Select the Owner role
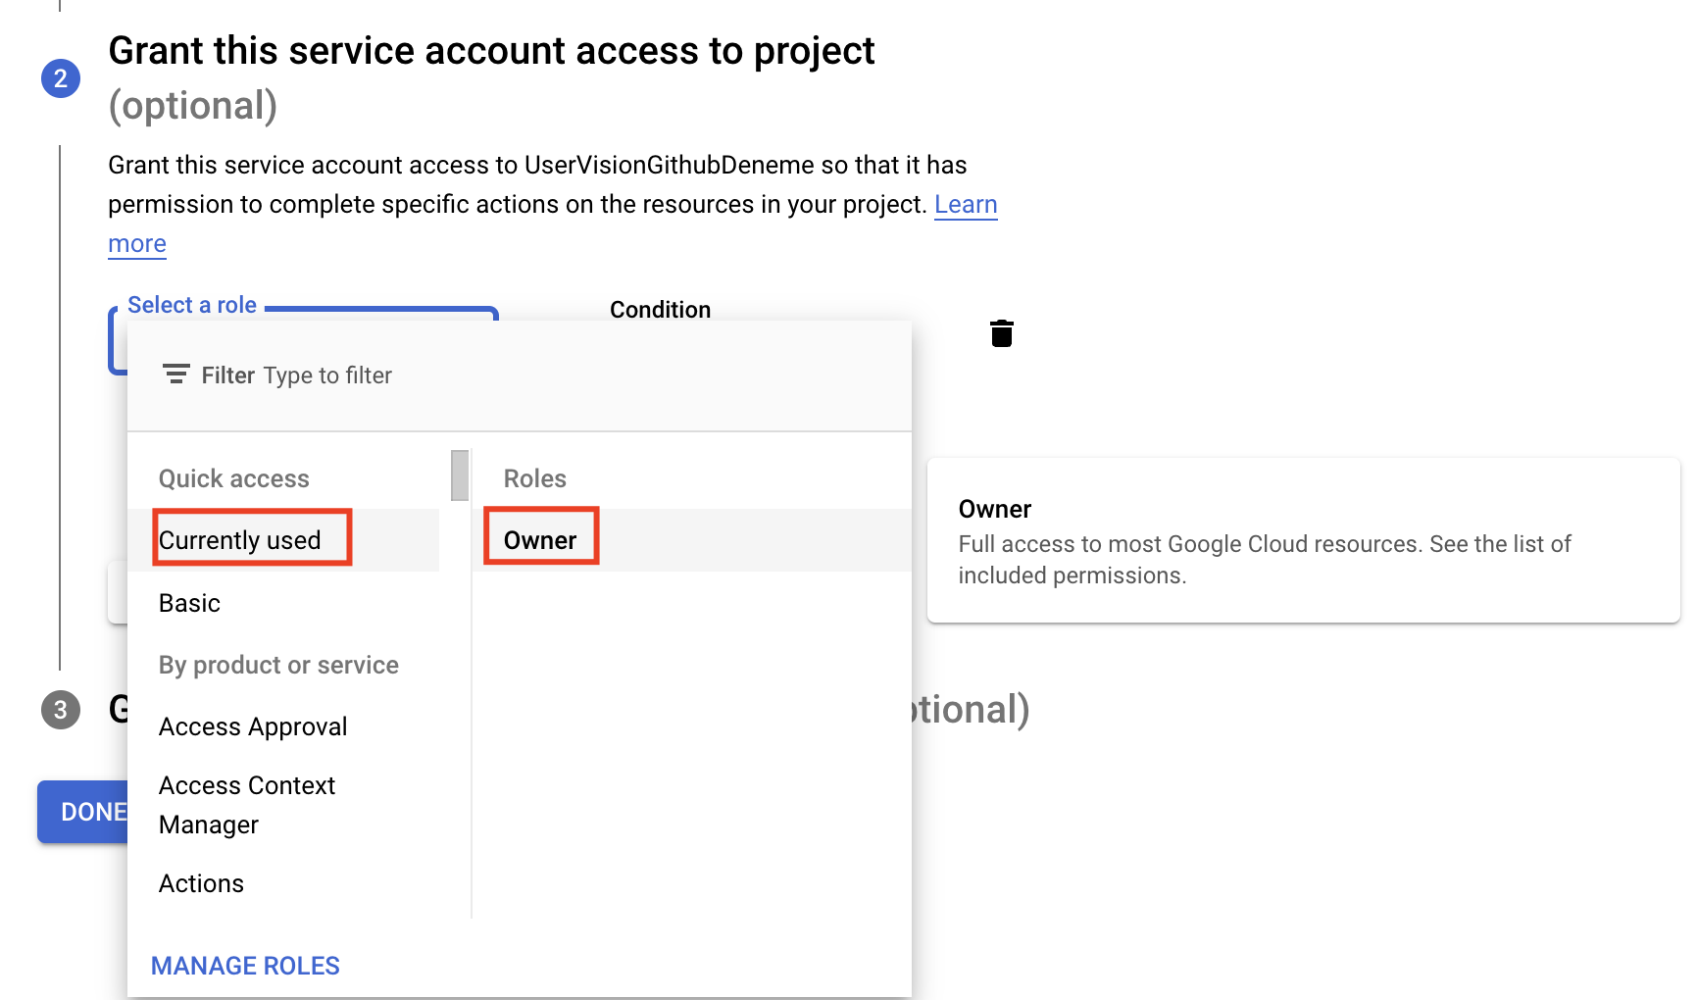The image size is (1696, 1000). (x=540, y=539)
